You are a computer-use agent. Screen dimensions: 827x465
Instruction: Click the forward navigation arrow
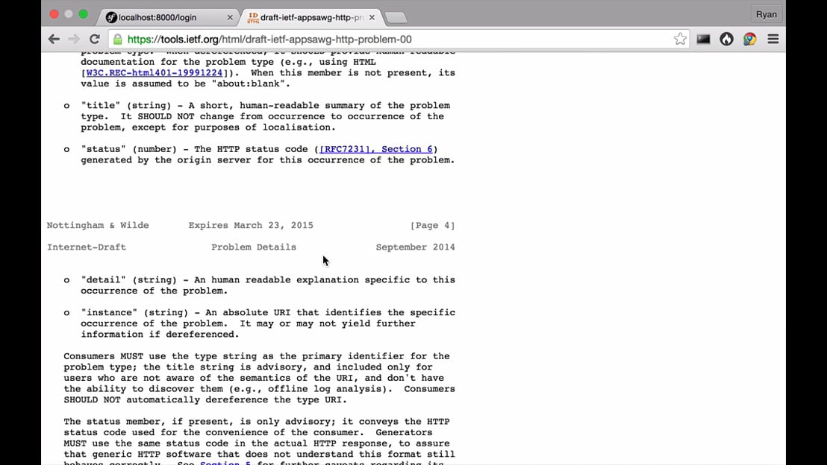point(74,39)
